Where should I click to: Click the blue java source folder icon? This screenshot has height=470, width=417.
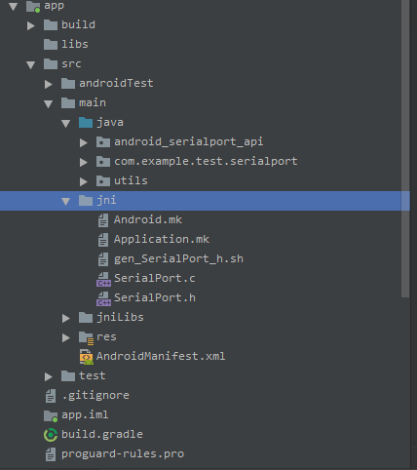pos(86,123)
